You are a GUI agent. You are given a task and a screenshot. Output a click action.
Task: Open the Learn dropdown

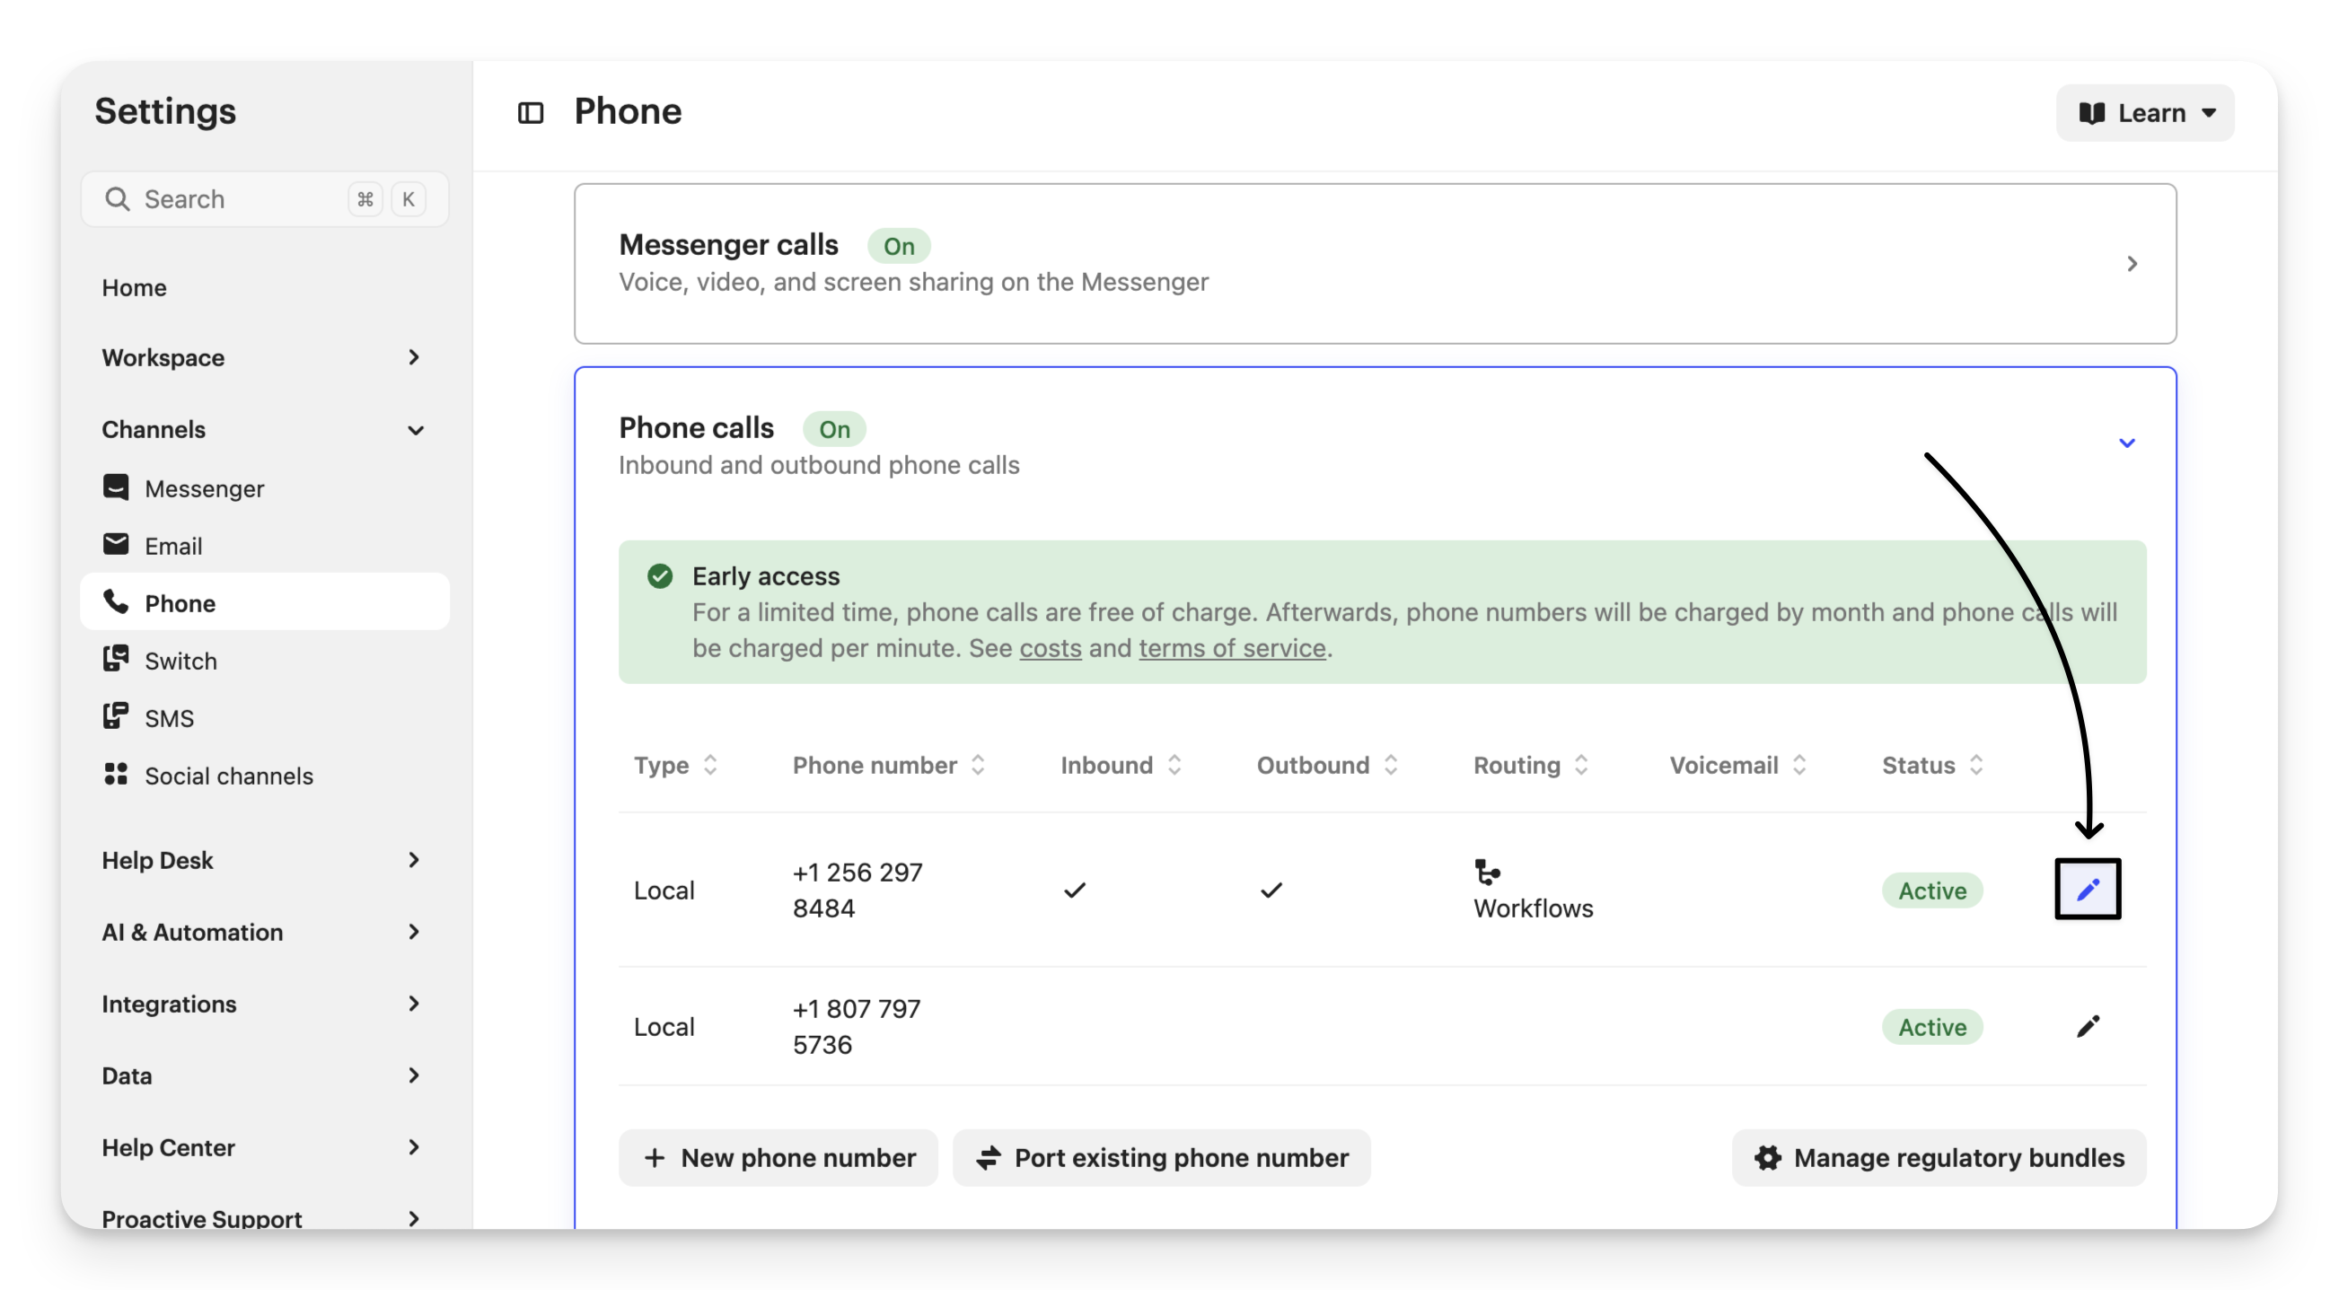(x=2145, y=112)
